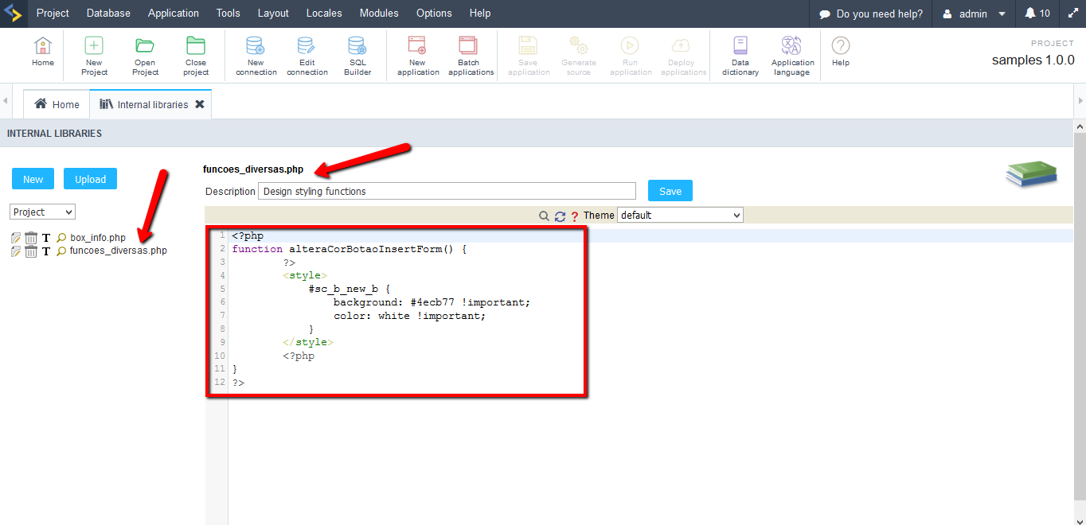The height and width of the screenshot is (525, 1086).
Task: Open the Modules menu
Action: [379, 14]
